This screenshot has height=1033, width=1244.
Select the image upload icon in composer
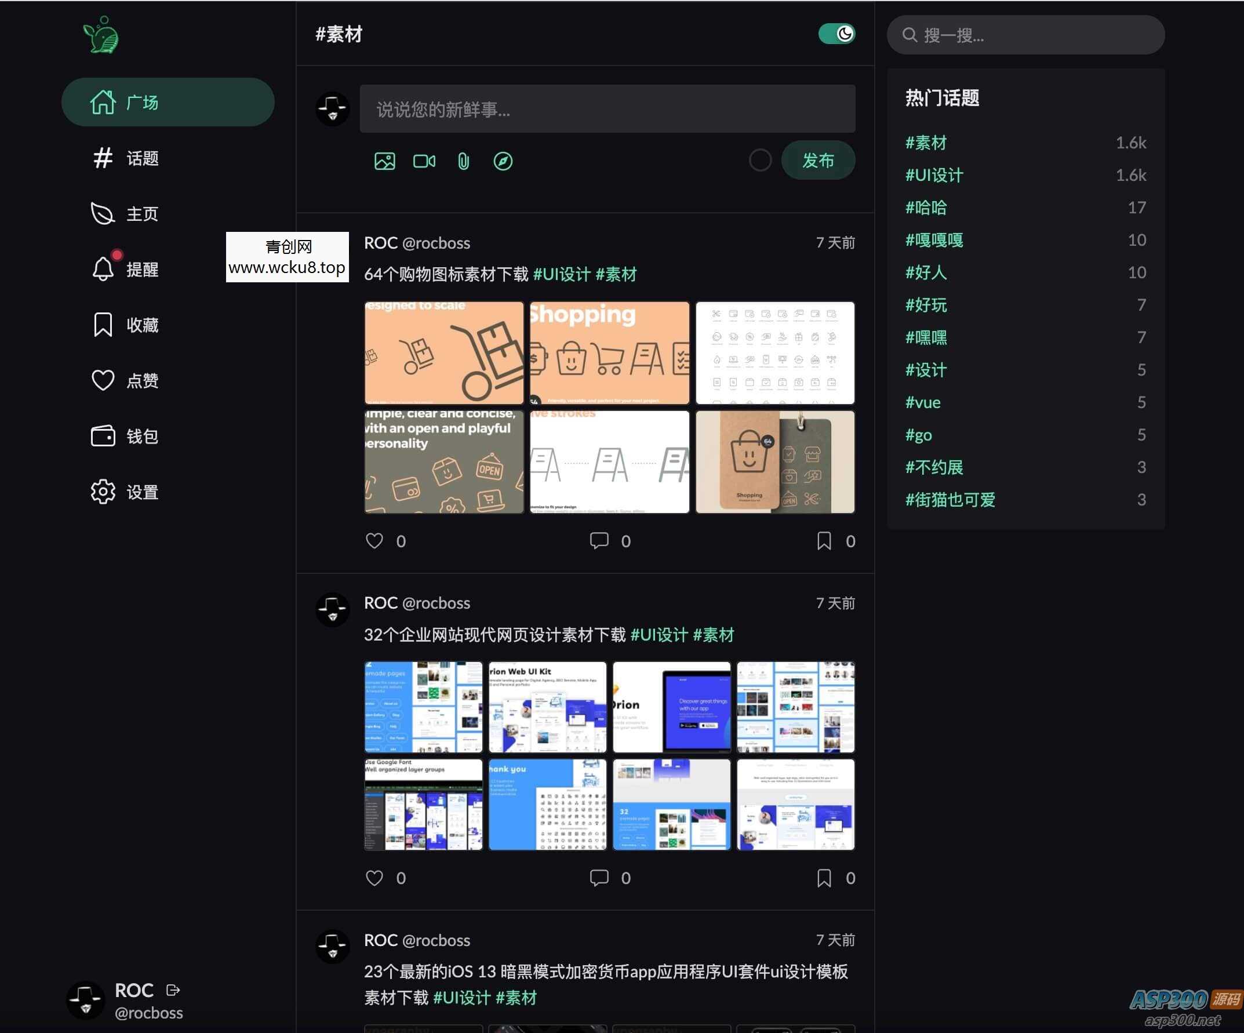pyautogui.click(x=384, y=160)
